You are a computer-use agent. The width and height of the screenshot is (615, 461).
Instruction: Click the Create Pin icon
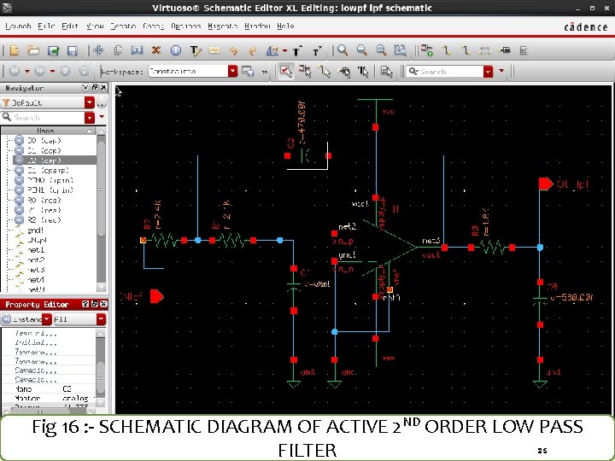click(505, 50)
